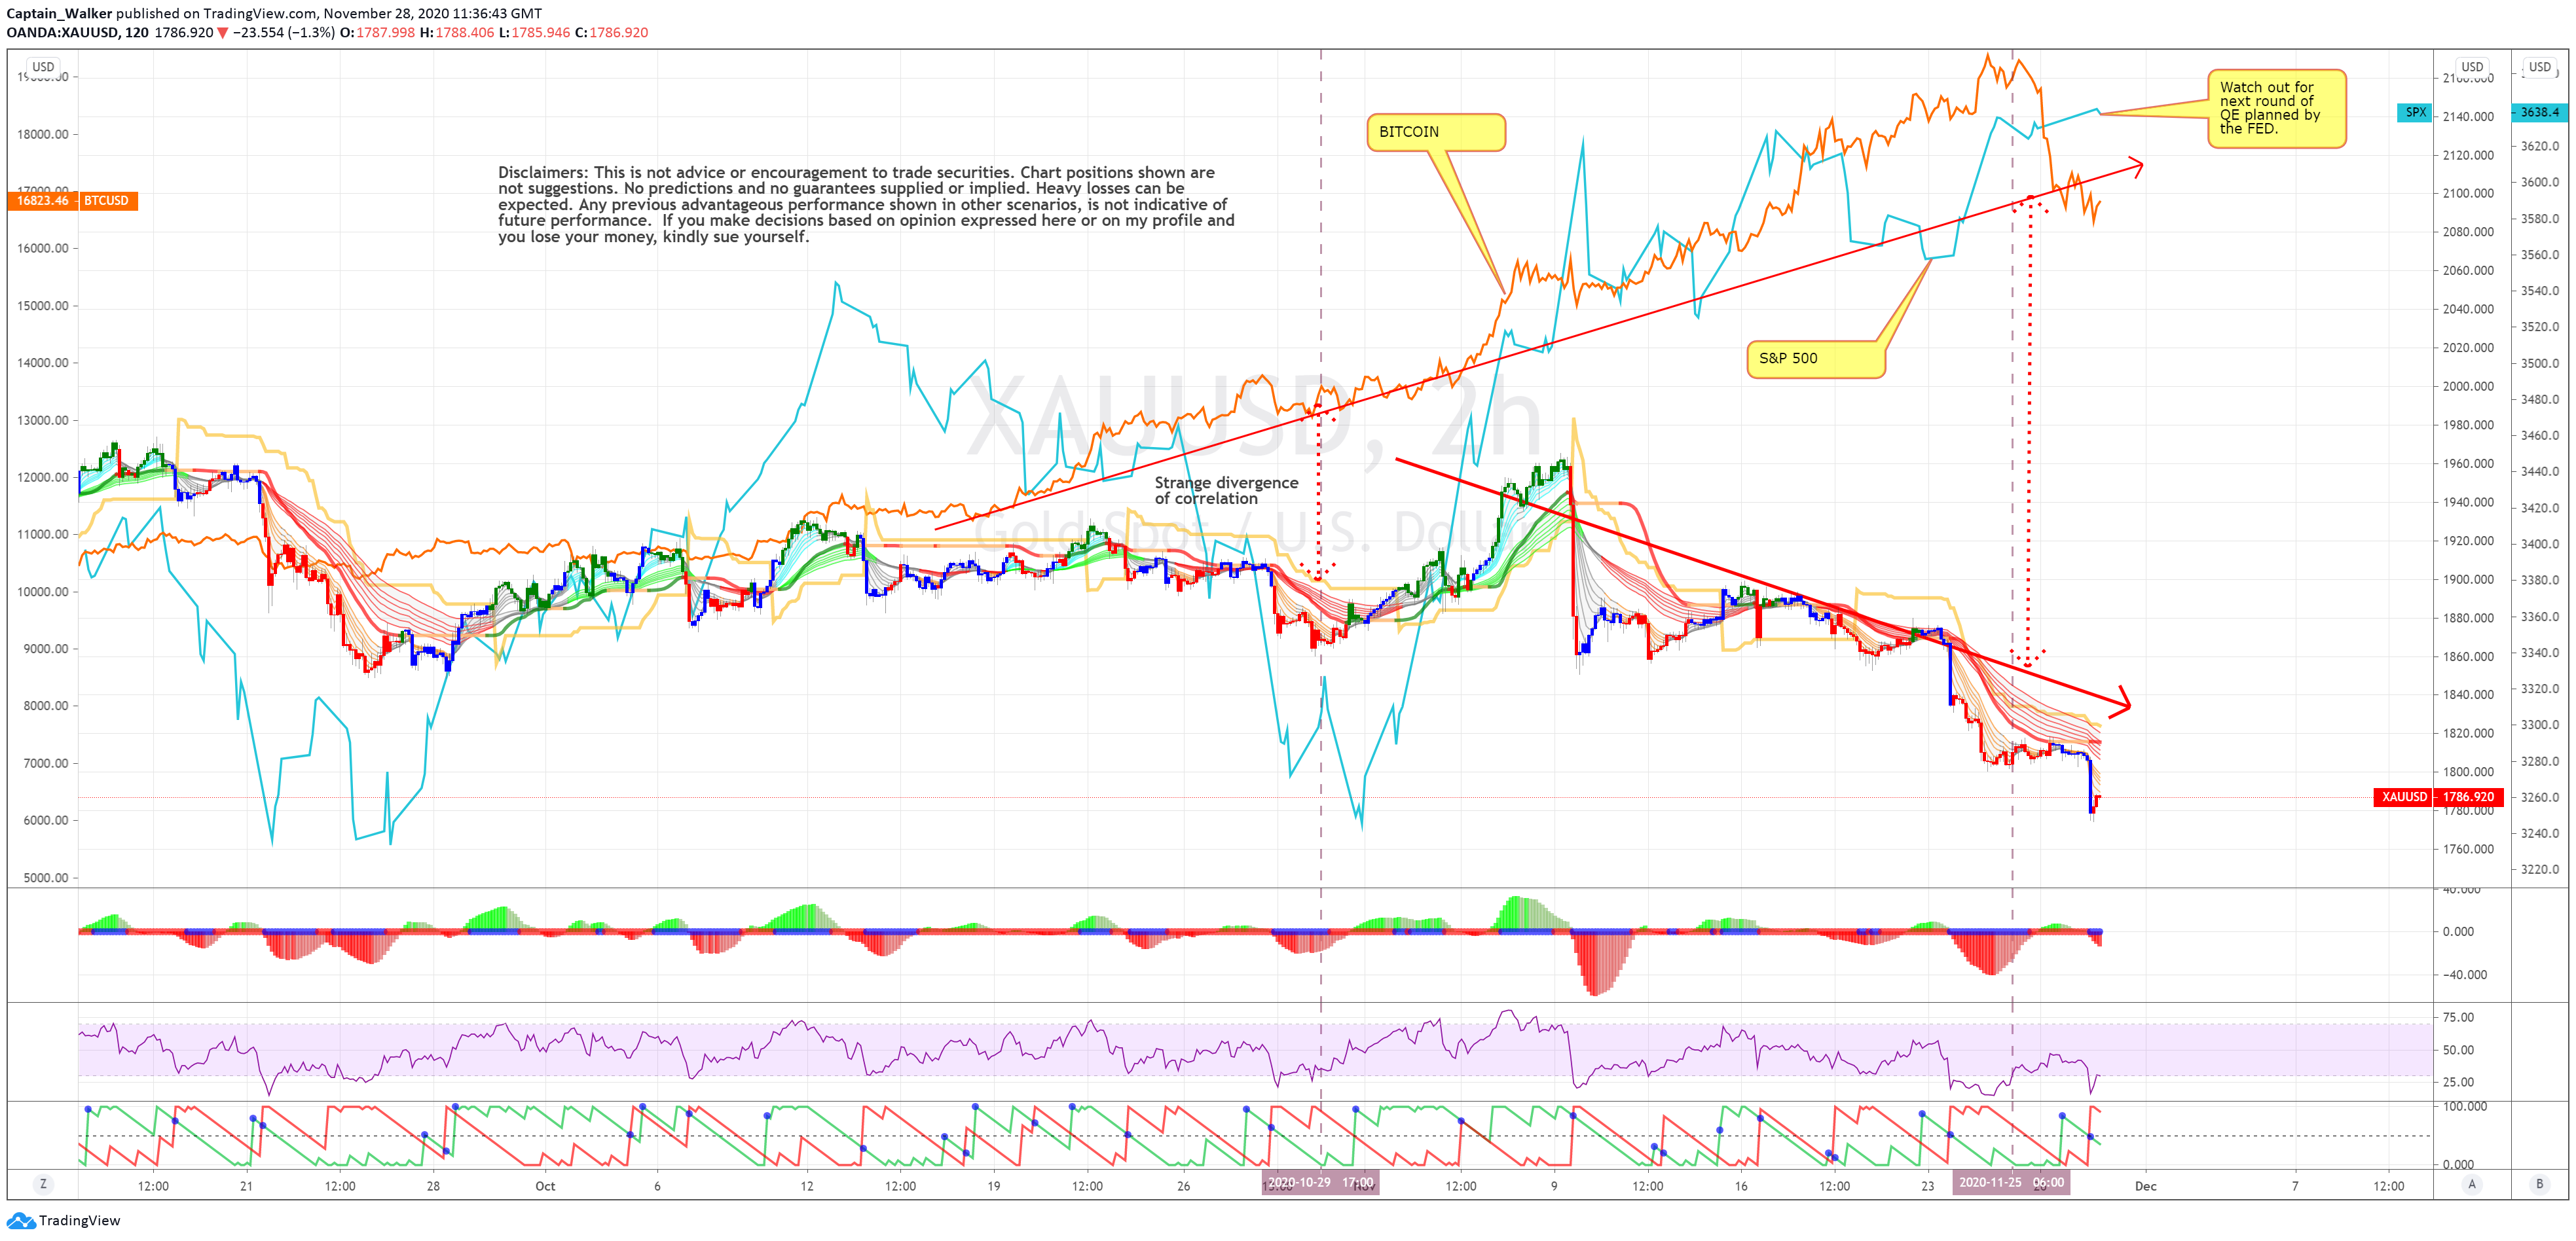
Task: Select the S&P 500 yellow callout note
Action: pos(1815,359)
